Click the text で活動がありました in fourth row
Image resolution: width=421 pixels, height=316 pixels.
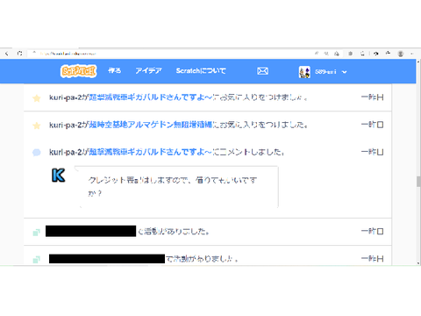(x=174, y=232)
